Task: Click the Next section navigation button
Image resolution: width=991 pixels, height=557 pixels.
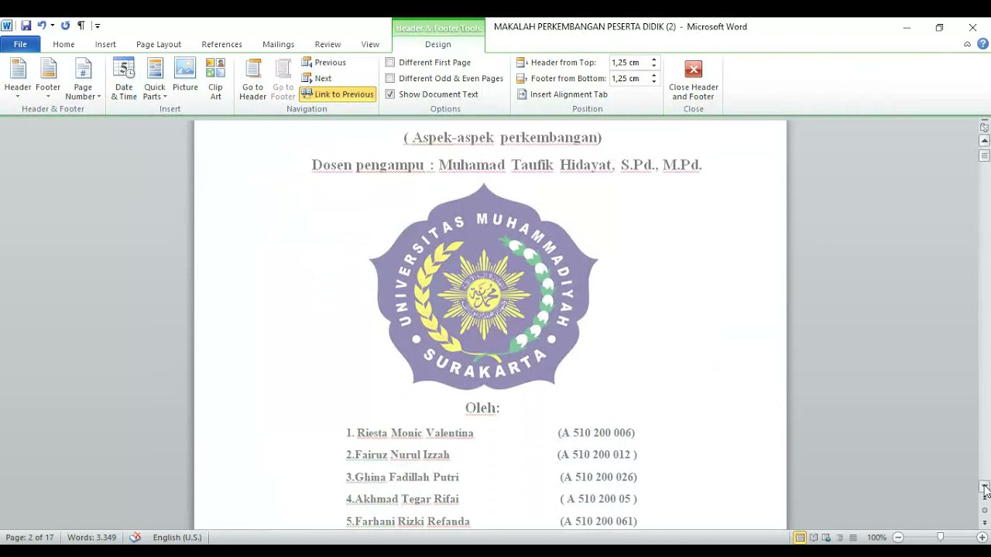Action: click(317, 78)
